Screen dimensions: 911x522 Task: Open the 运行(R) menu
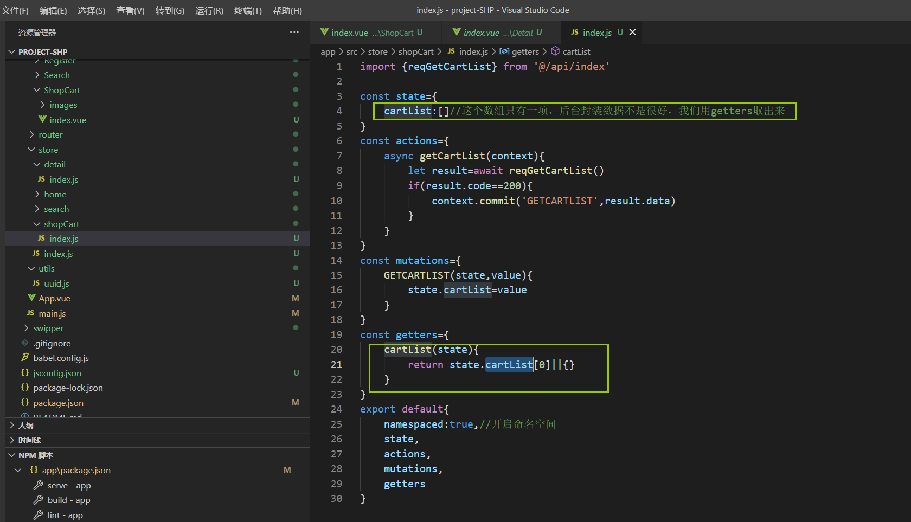coord(209,10)
